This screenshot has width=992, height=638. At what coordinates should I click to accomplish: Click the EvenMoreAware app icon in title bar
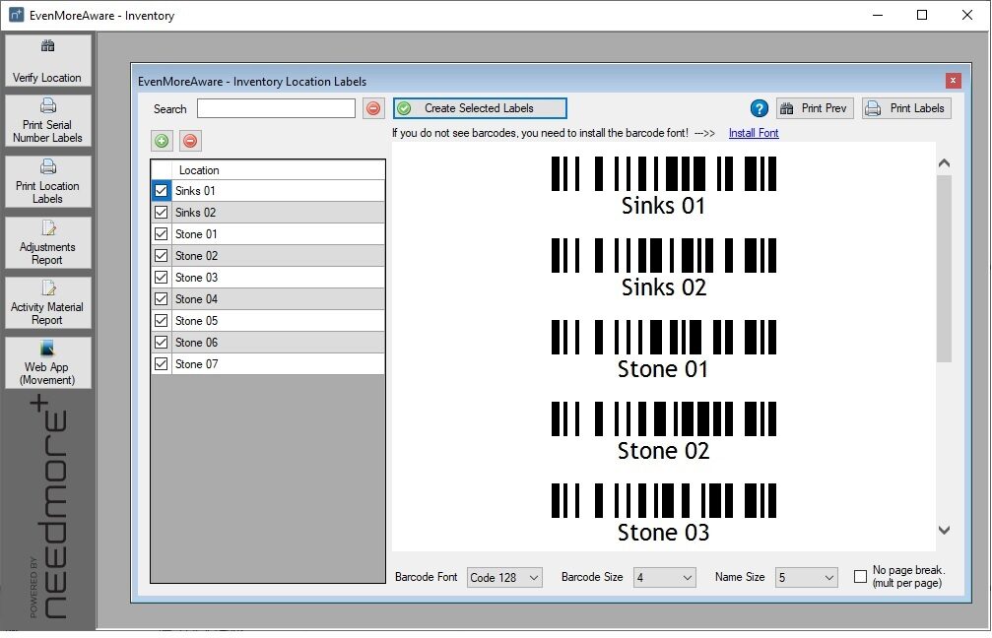tap(16, 15)
